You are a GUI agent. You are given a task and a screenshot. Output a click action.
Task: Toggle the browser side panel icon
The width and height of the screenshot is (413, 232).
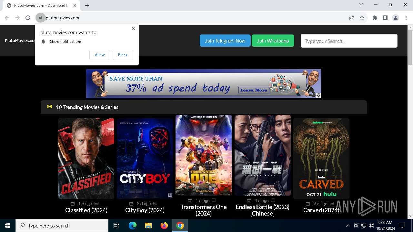coord(385,18)
